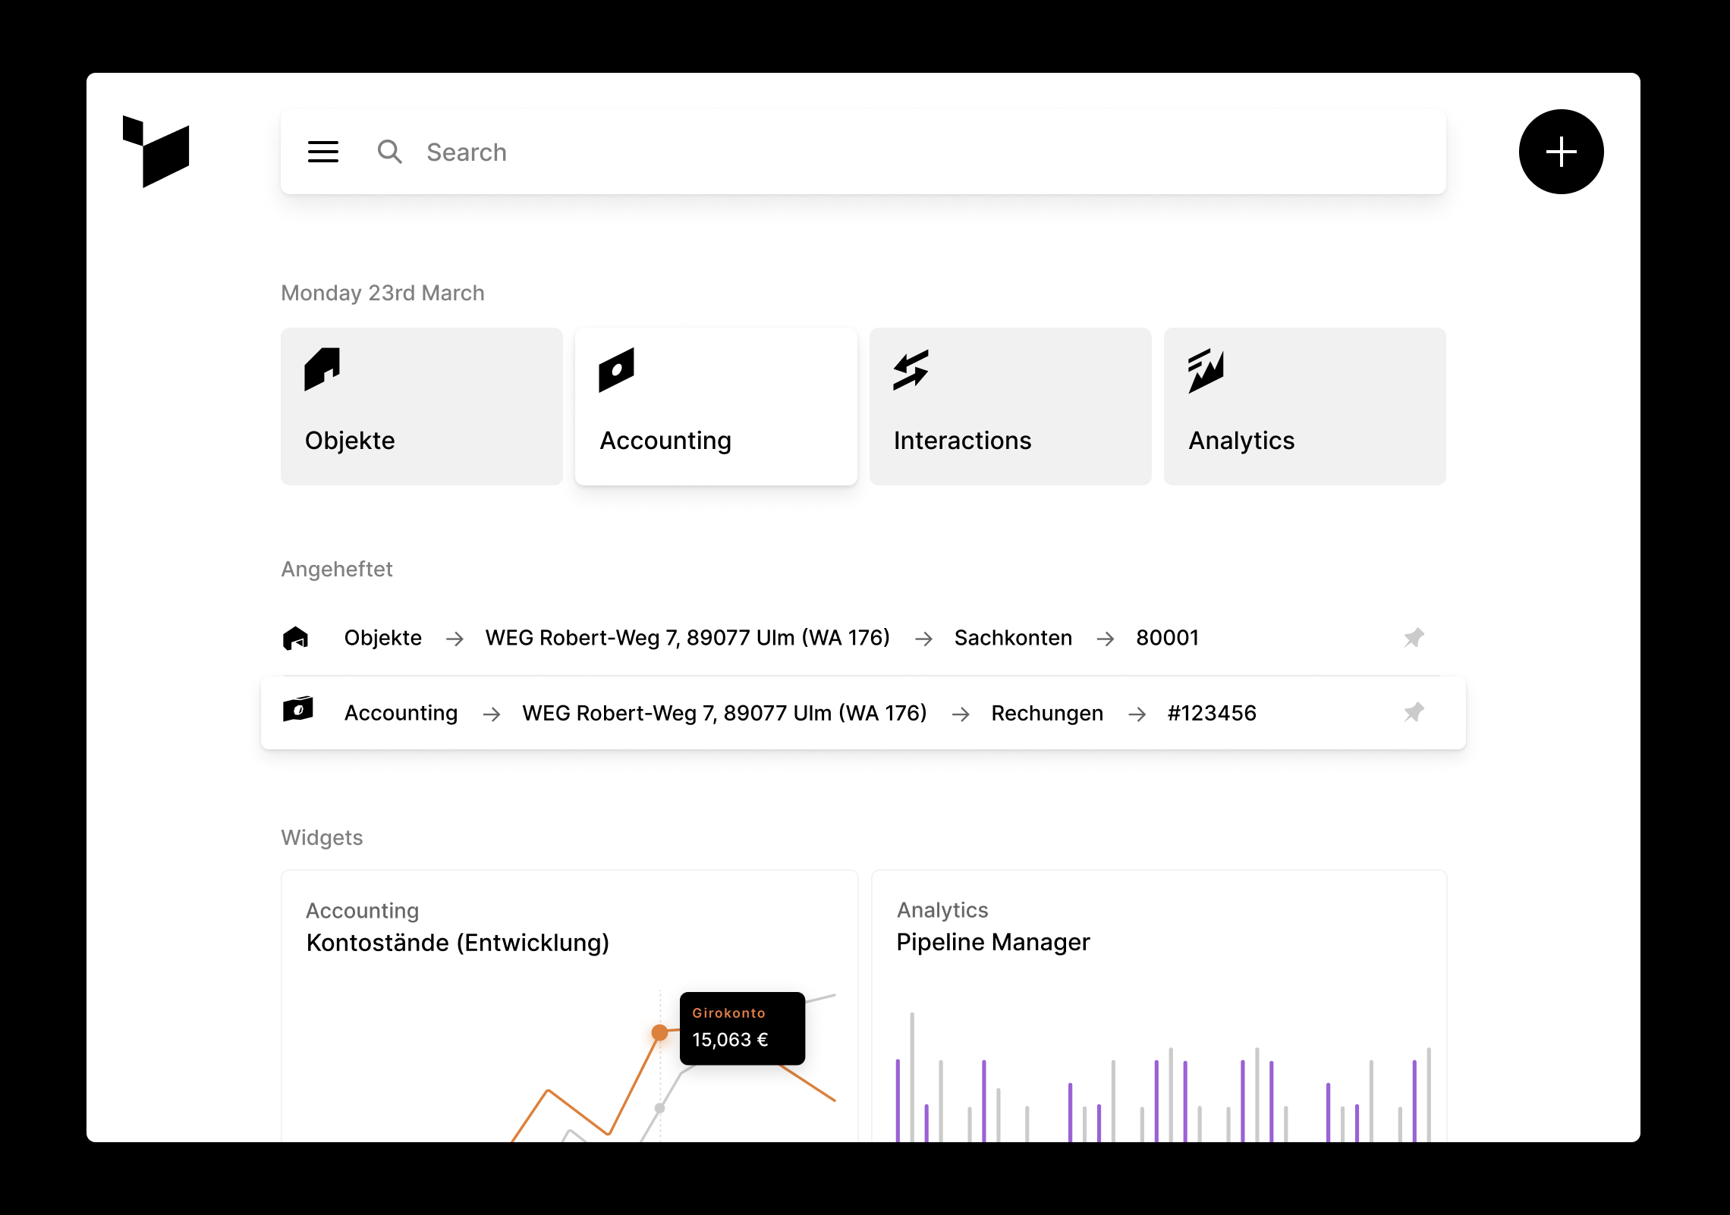
Task: Click the Widgets section heading
Action: pyautogui.click(x=322, y=837)
